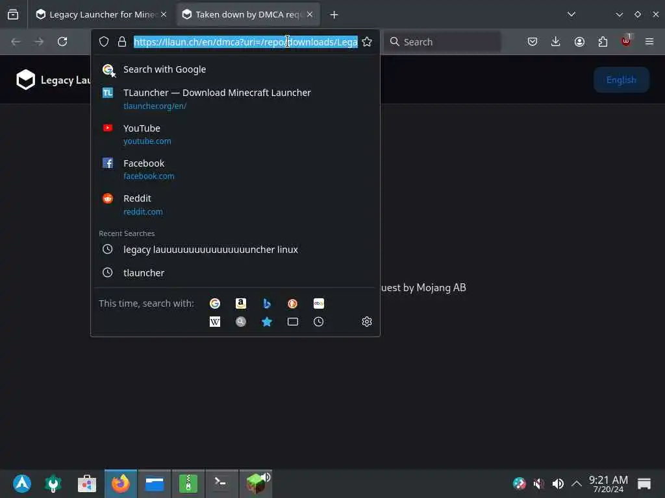Search this time with Wikipedia
Image resolution: width=665 pixels, height=498 pixels.
click(x=215, y=322)
